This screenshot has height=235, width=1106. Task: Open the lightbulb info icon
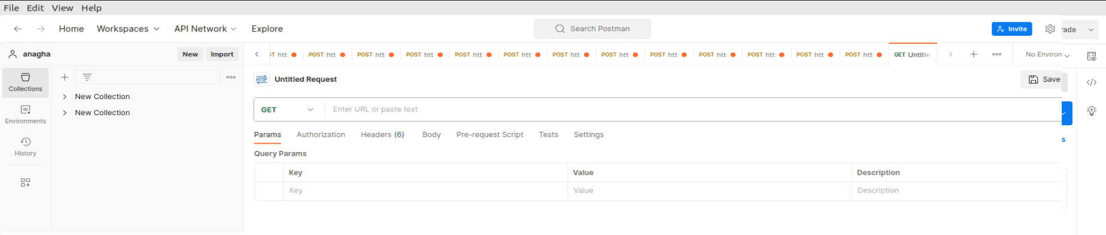pos(1092,111)
